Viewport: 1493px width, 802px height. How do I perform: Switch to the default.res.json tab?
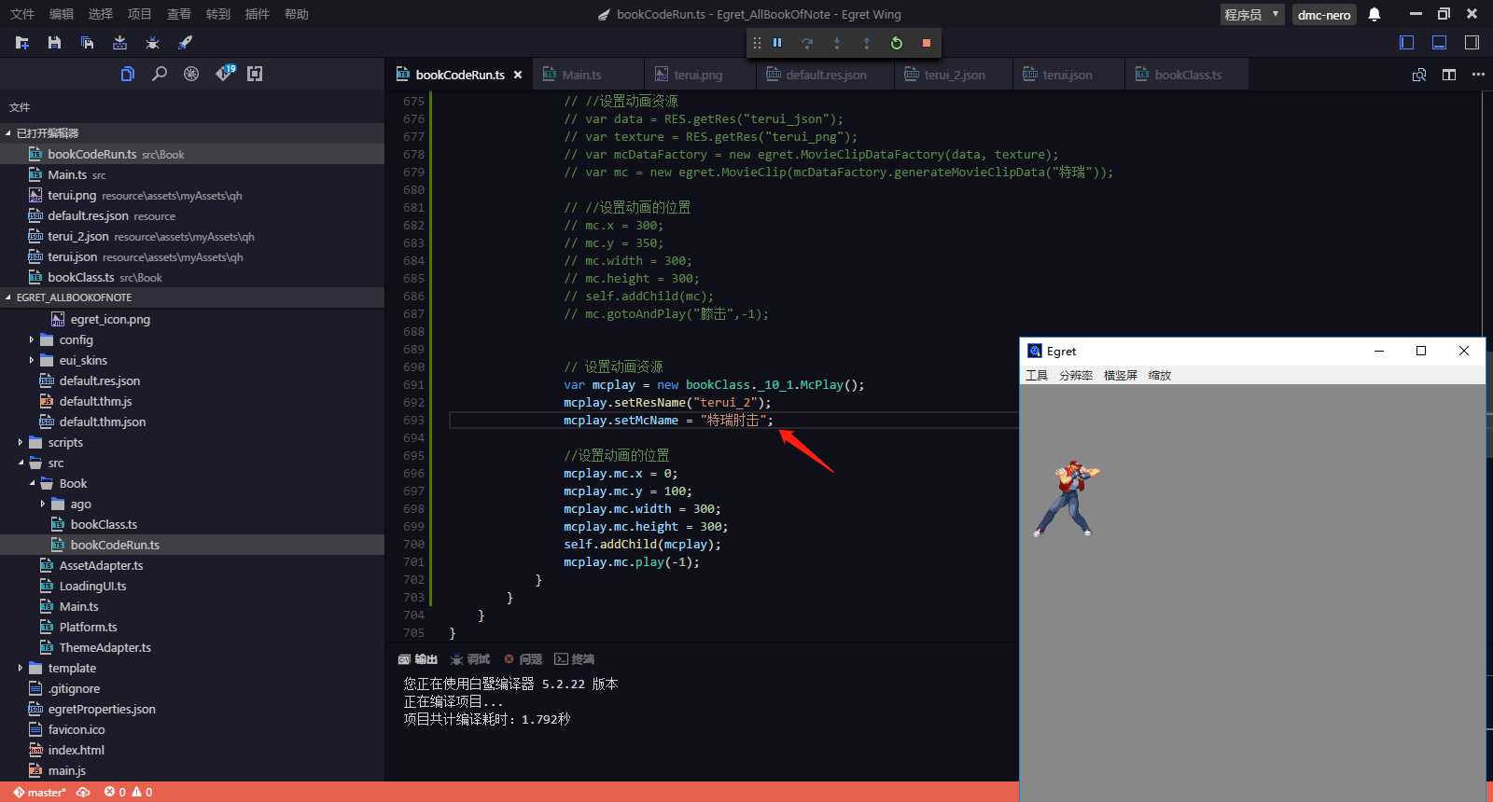(826, 75)
